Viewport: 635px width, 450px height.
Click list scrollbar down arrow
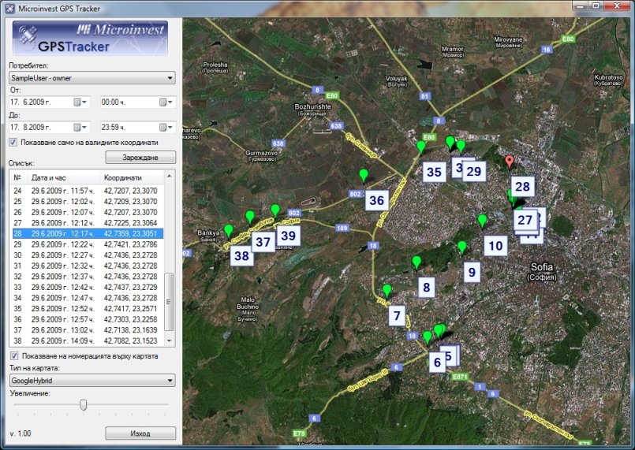(170, 340)
